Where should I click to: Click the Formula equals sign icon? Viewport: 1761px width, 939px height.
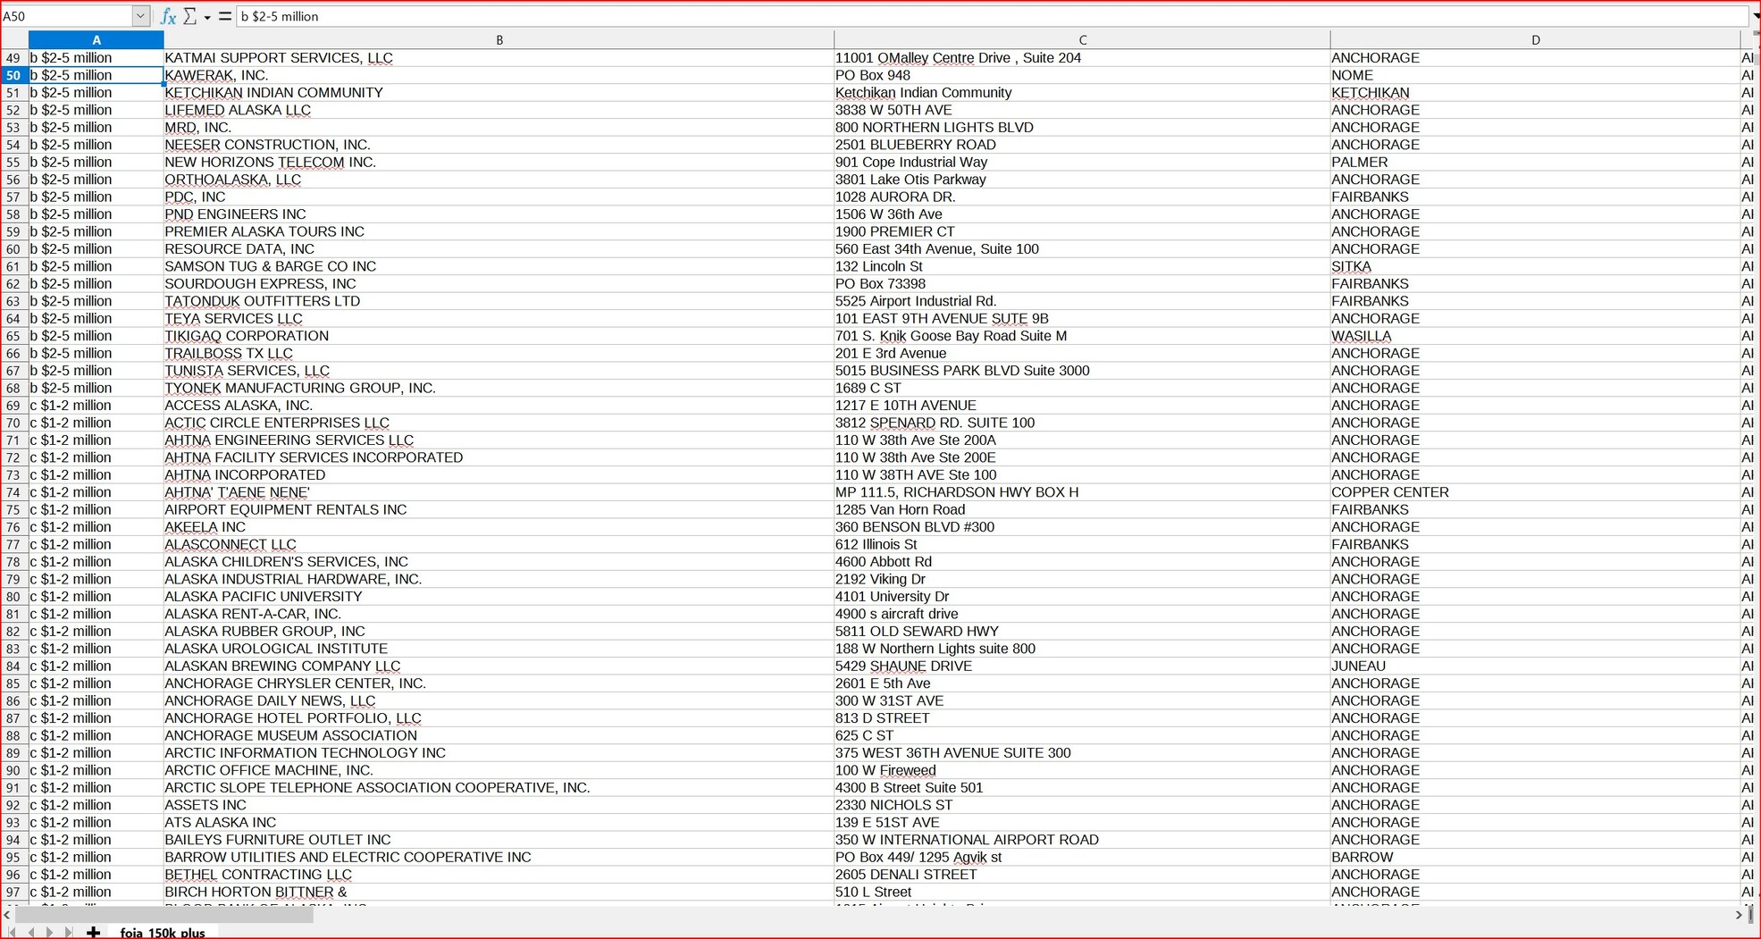[x=224, y=16]
